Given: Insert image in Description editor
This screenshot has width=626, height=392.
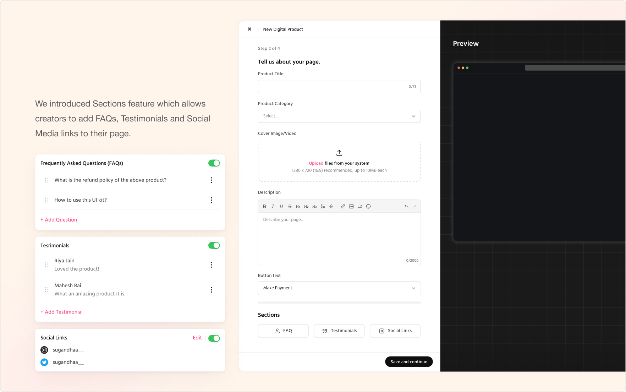Looking at the screenshot, I should coord(351,206).
